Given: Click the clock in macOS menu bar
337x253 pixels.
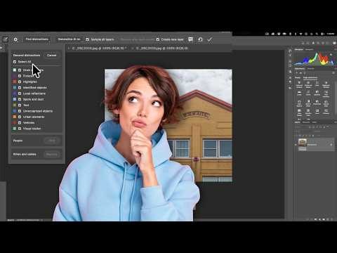Looking at the screenshot, I should 331,34.
